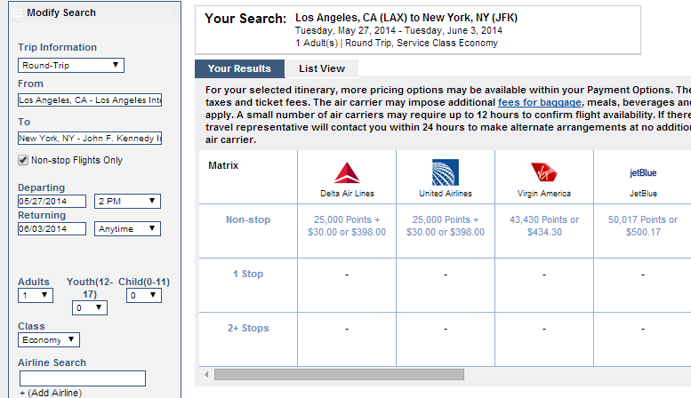Open the 2 PM departure time dropdown

point(127,202)
